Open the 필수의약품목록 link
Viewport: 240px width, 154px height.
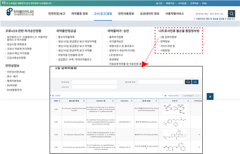point(66,37)
